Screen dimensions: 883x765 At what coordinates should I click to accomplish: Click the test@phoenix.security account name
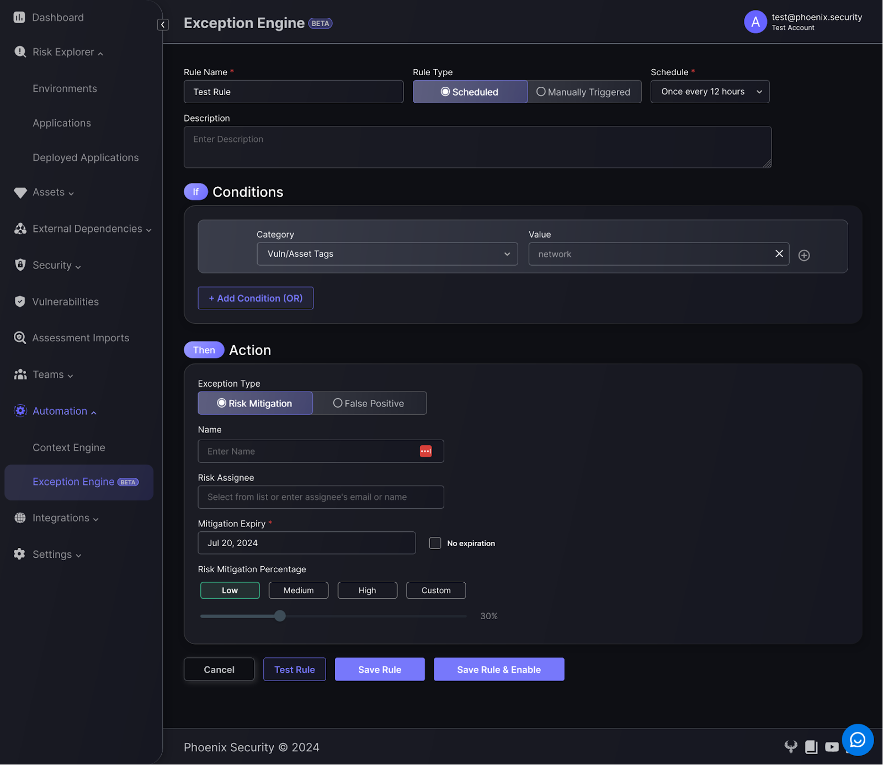(x=817, y=17)
